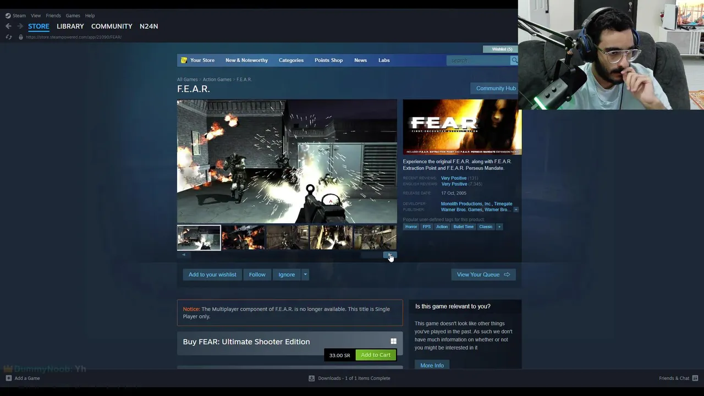This screenshot has height=396, width=704.
Task: Select the fifth screenshot thumbnail
Action: click(x=375, y=238)
